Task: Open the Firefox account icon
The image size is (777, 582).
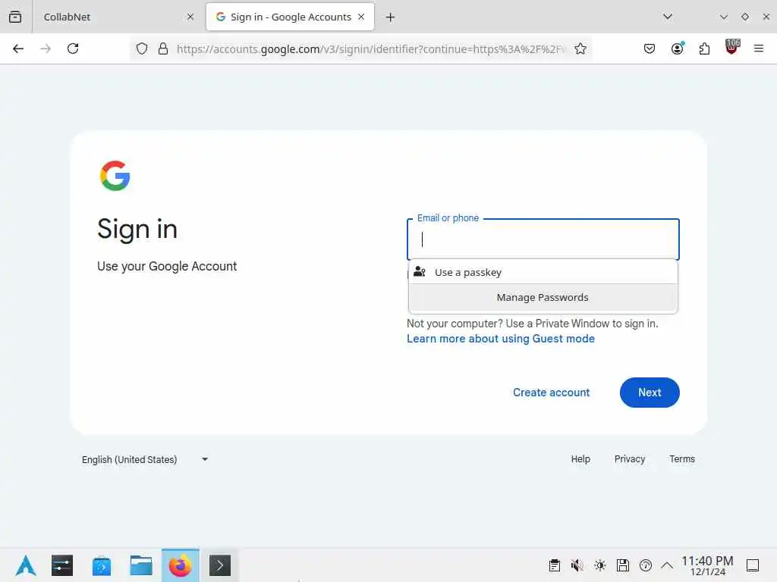Action: click(677, 48)
